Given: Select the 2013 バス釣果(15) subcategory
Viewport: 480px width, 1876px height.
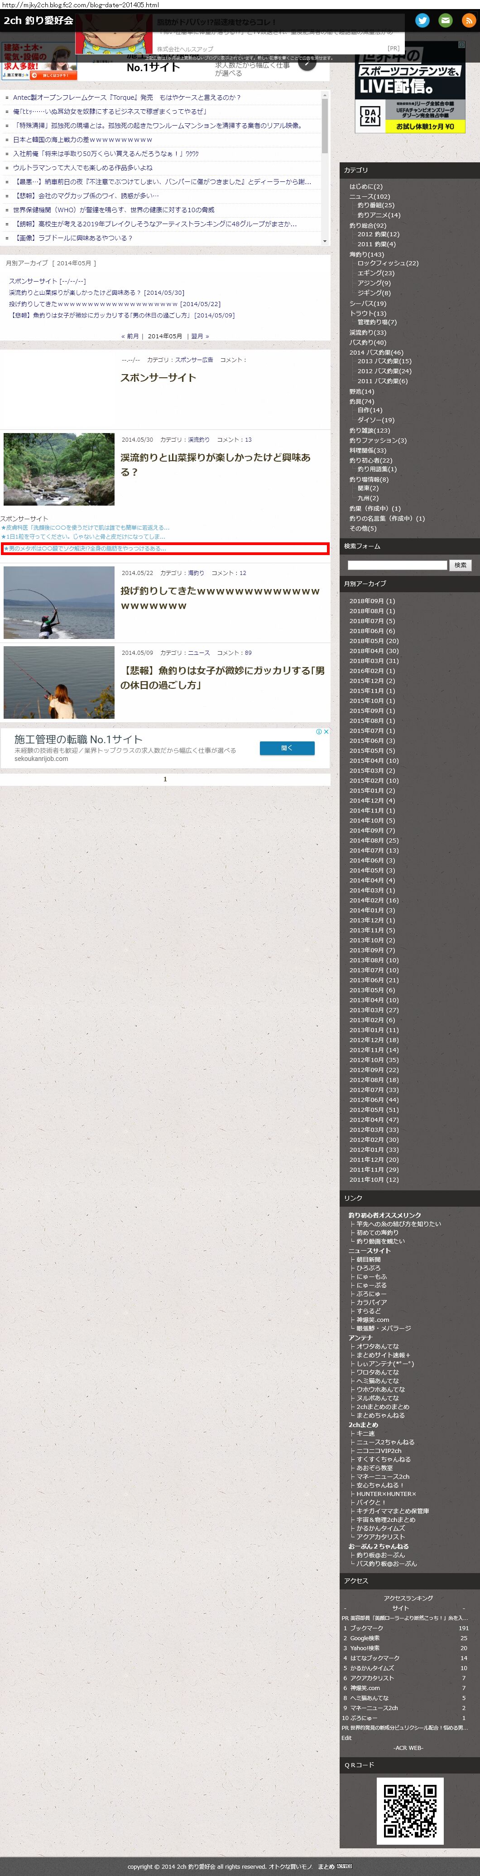Looking at the screenshot, I should [384, 361].
